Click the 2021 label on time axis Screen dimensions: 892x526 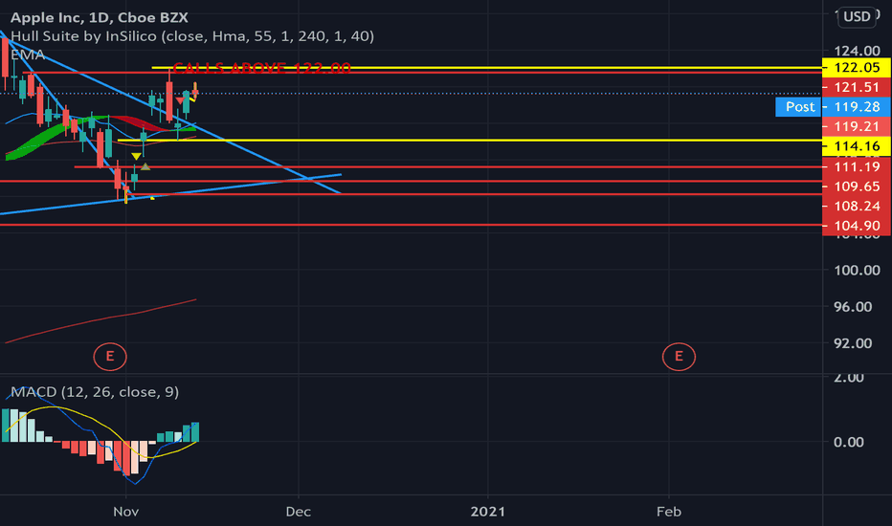coord(487,512)
